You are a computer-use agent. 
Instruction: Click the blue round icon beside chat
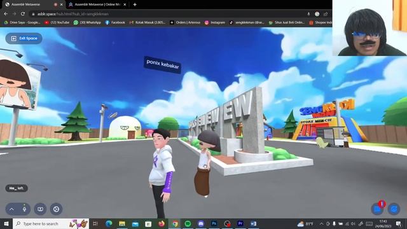pos(394,209)
